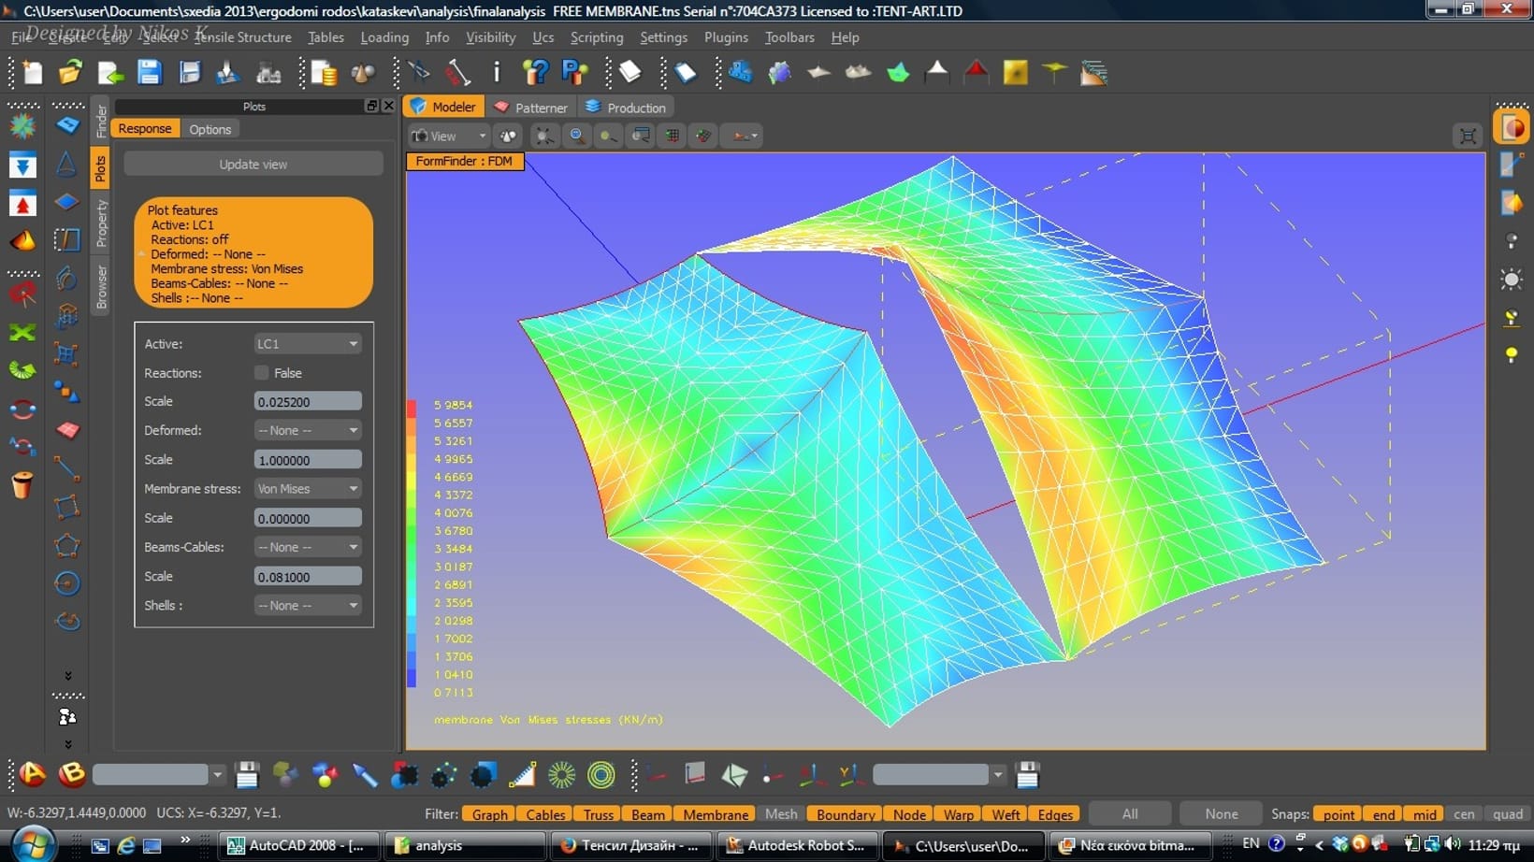Open the Beams-Cables dropdown
The image size is (1534, 862).
pyautogui.click(x=307, y=547)
